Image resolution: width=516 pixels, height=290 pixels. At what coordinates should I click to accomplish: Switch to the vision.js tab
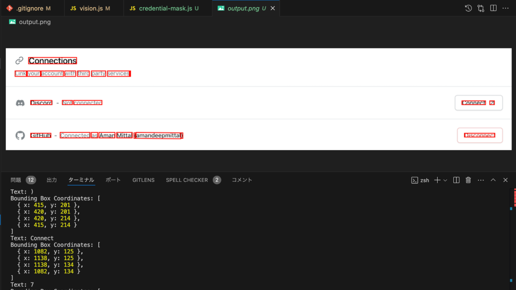pos(94,8)
